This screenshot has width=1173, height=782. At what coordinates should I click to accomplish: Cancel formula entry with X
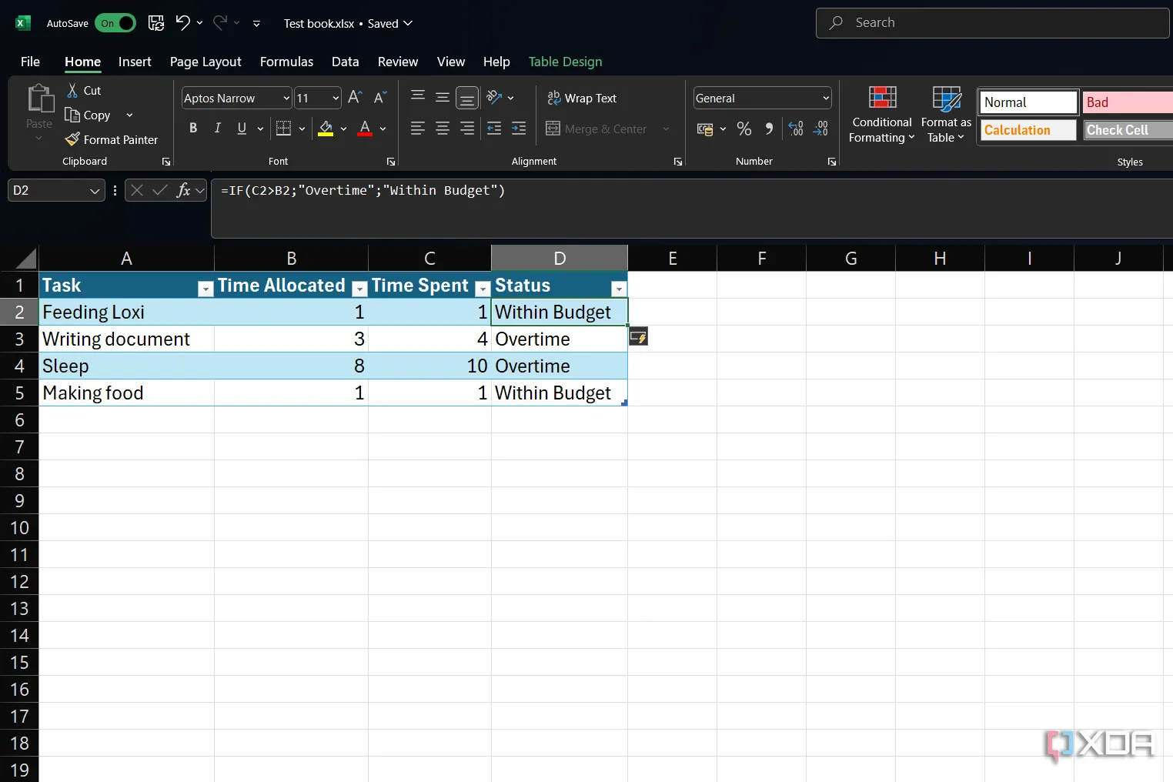[x=137, y=190]
